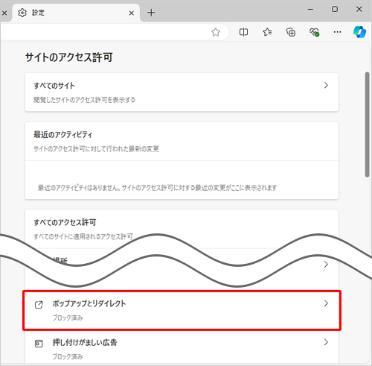Screen dimensions: 372x366
Task: Click the サイトのアクセス許可 page title
Action: pyautogui.click(x=69, y=57)
